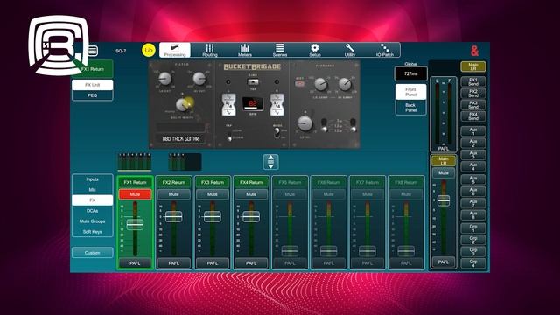Open the Setup gear tab
Screen dimensions: 560x315
tap(315, 50)
